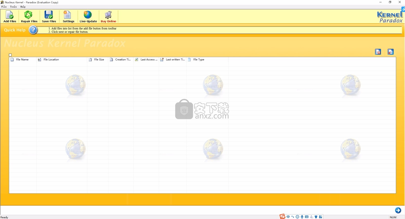Open the soft keyboard icon in IME bar
Screen dimensions: 405x219
point(307,217)
